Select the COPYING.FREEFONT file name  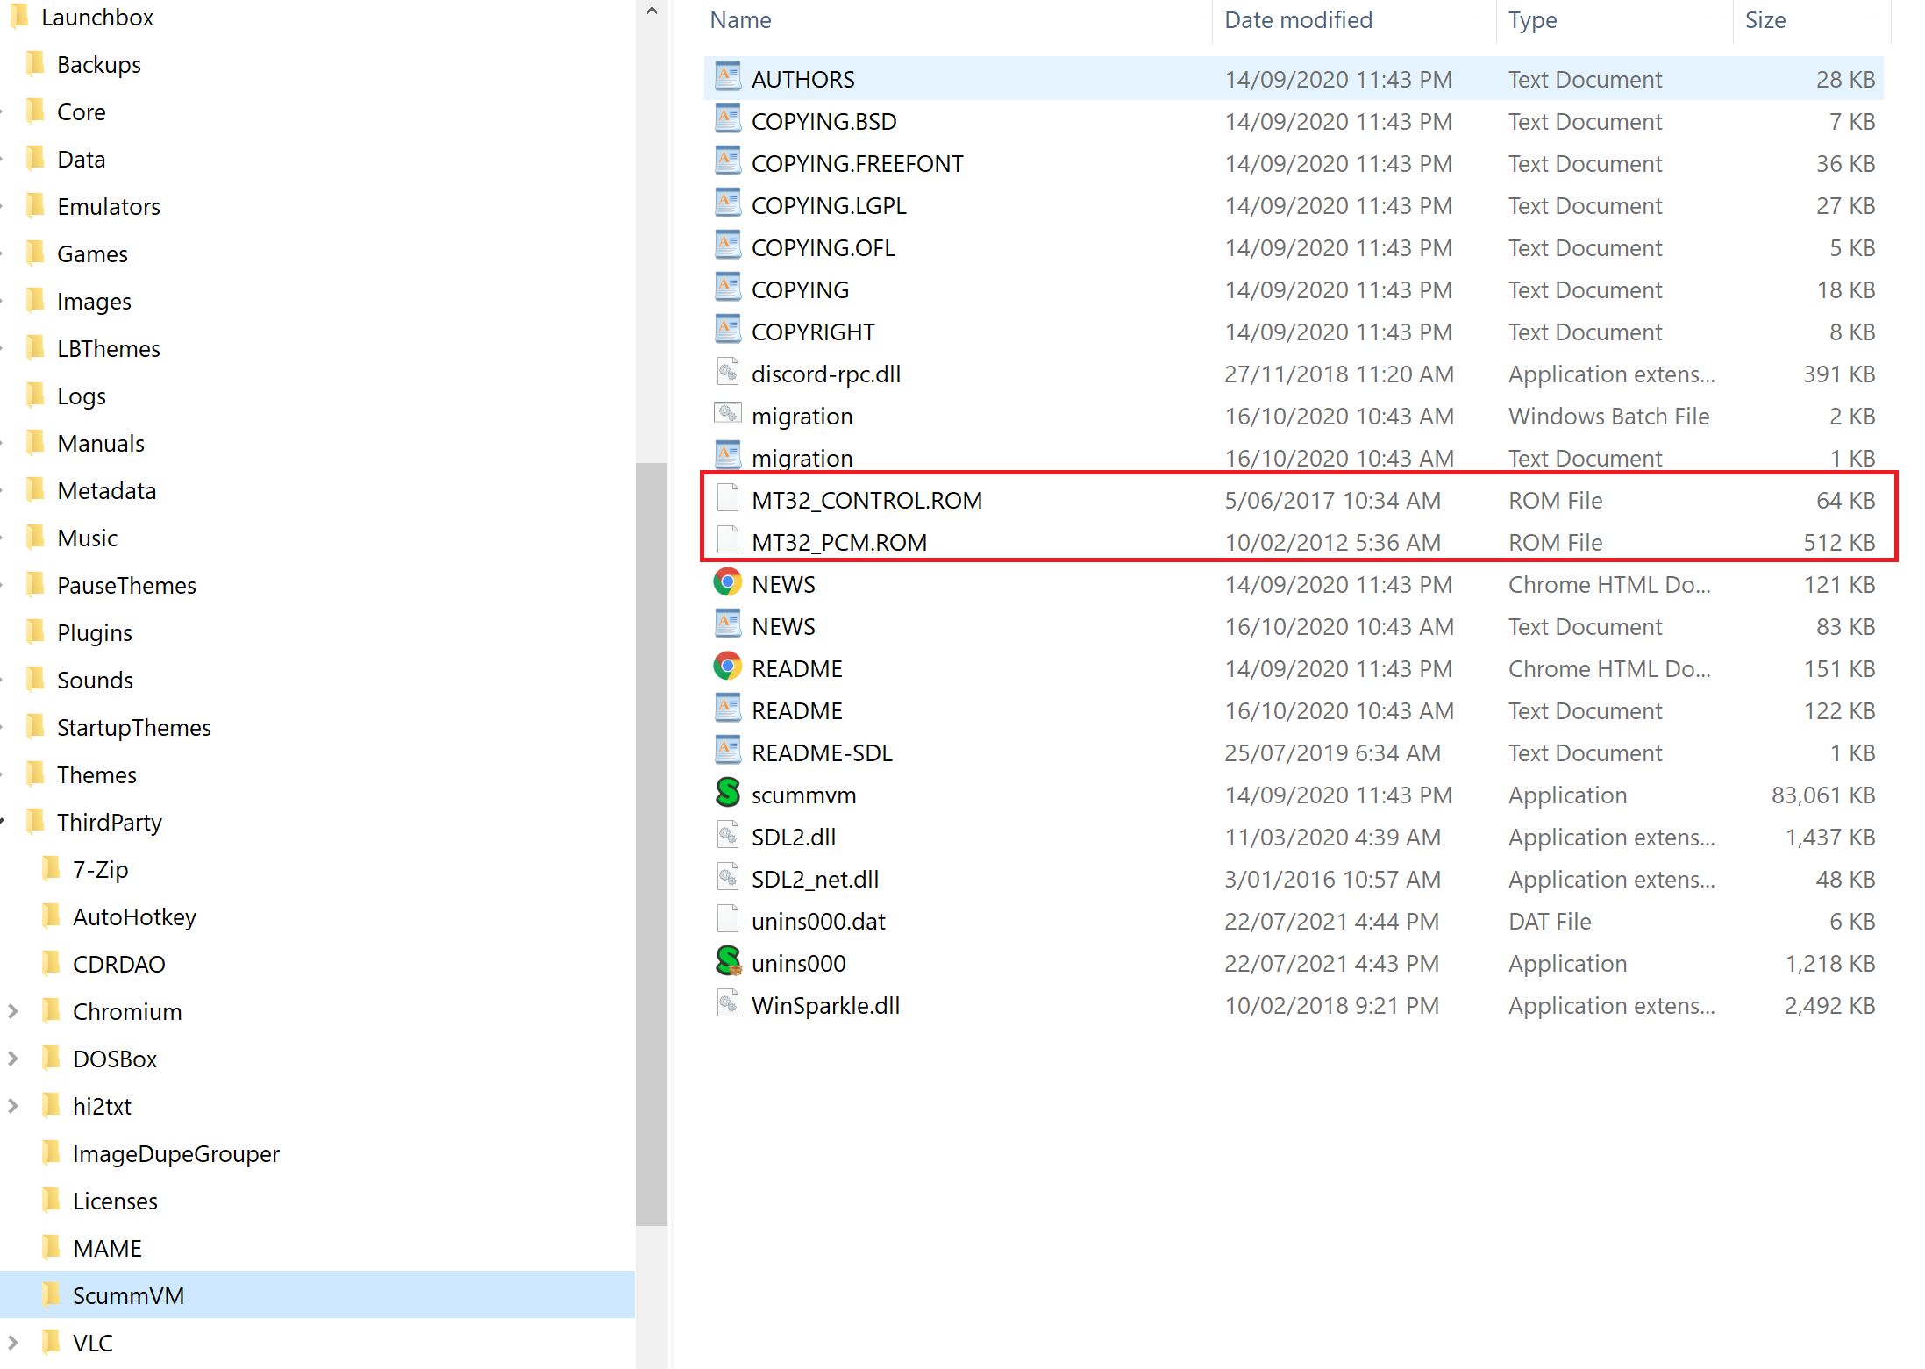pos(857,164)
